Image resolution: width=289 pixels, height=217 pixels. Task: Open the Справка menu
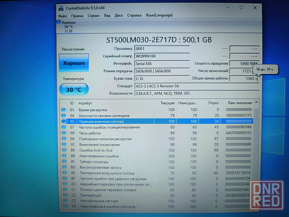134,15
